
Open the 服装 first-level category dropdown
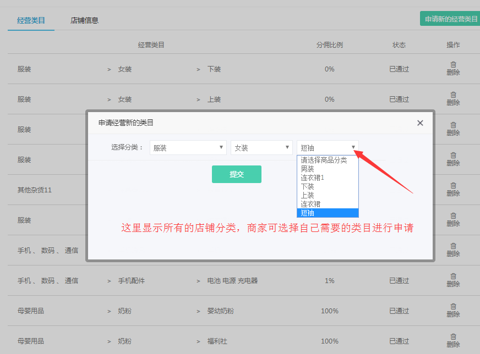[x=188, y=148]
